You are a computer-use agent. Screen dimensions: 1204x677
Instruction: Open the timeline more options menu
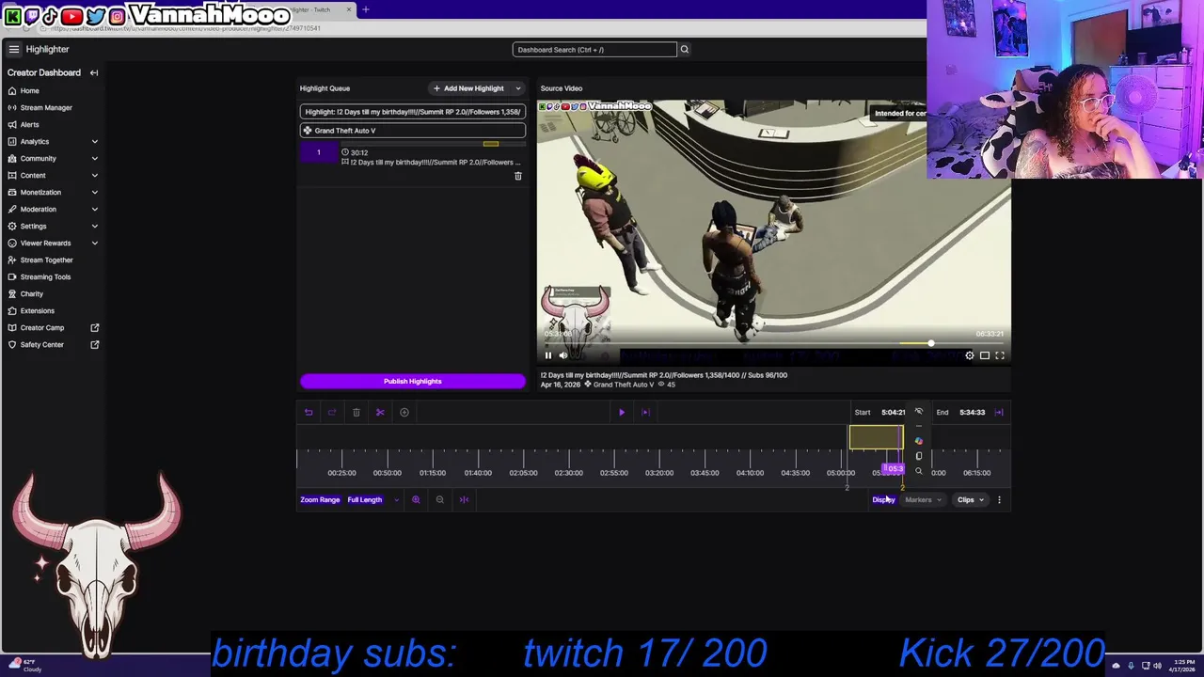999,500
